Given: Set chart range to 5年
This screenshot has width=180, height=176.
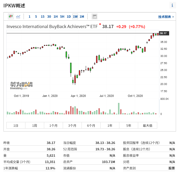Looking at the screenshot, I should pyautogui.click(x=129, y=125).
